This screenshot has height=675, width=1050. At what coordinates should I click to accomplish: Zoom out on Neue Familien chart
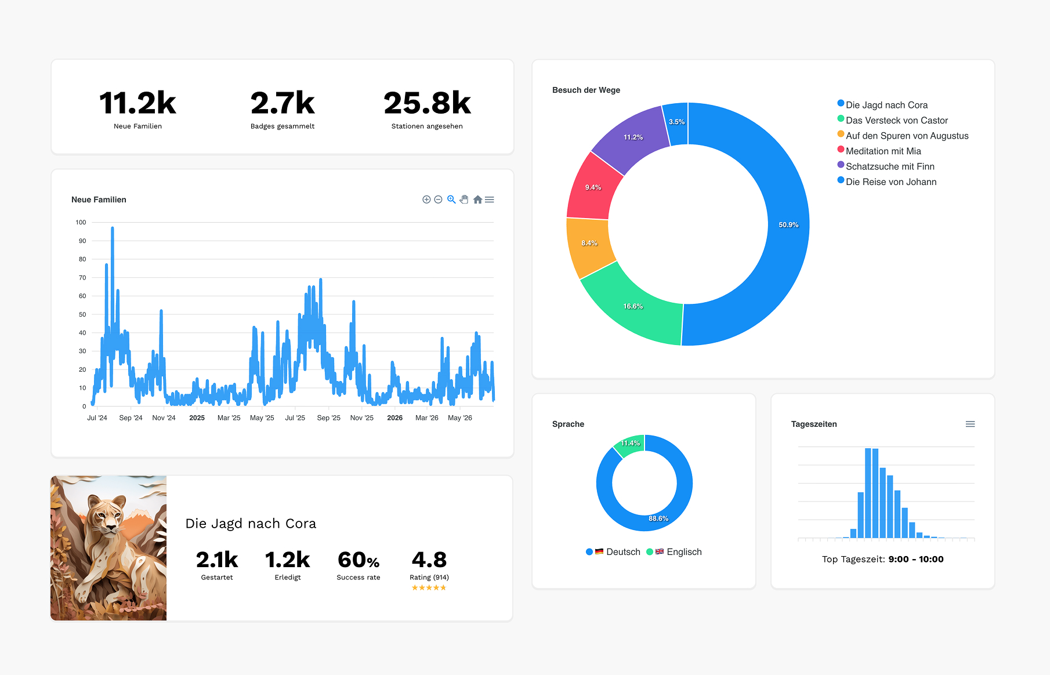(439, 199)
